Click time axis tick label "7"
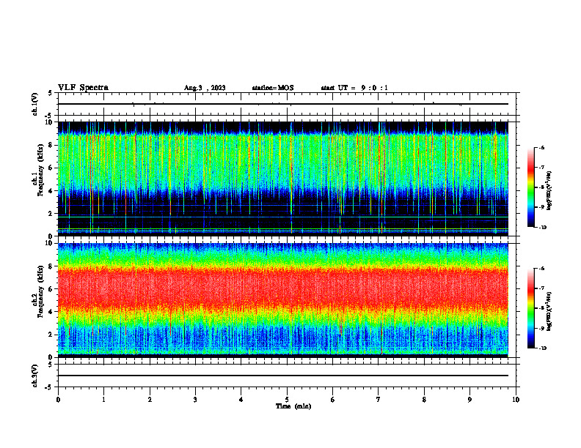 (379, 400)
